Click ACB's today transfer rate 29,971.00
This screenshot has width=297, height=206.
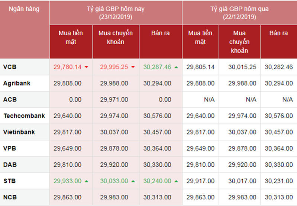point(114,100)
